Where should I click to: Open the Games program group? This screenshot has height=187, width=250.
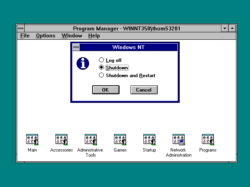[120, 139]
